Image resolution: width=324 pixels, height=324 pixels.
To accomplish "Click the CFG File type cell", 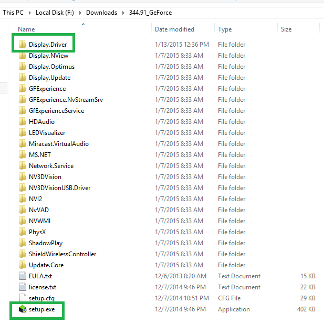I will (x=229, y=298).
